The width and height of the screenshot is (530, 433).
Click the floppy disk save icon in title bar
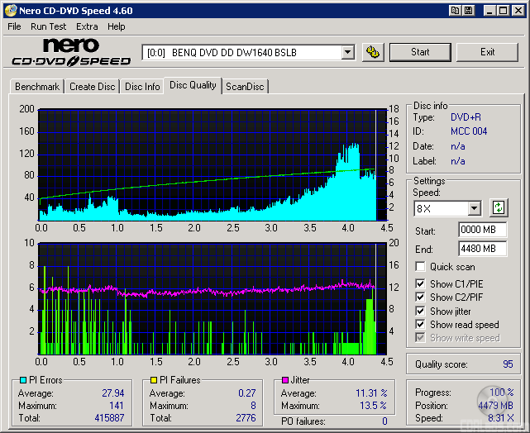tap(469, 10)
